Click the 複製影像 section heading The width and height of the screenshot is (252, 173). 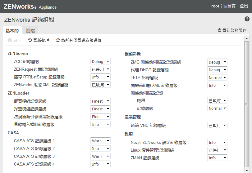point(133,54)
